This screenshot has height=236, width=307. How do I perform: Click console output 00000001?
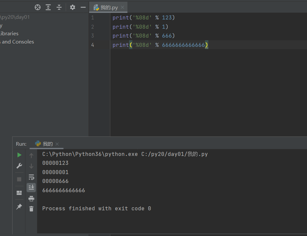[55, 172]
